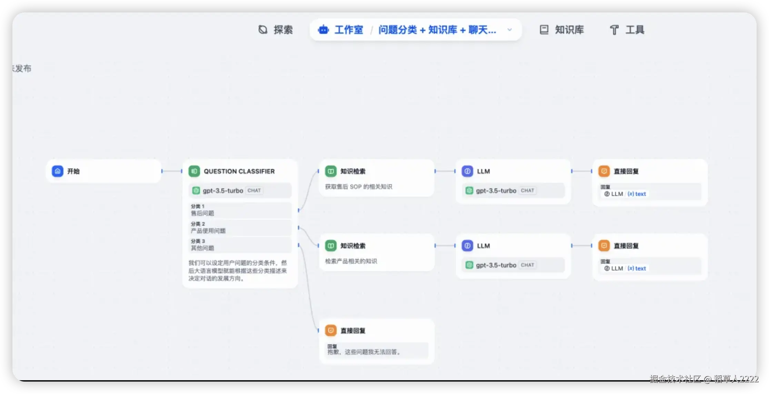Click the 直接回复 icon on apology node
Viewport: 769px width, 394px height.
click(x=331, y=331)
